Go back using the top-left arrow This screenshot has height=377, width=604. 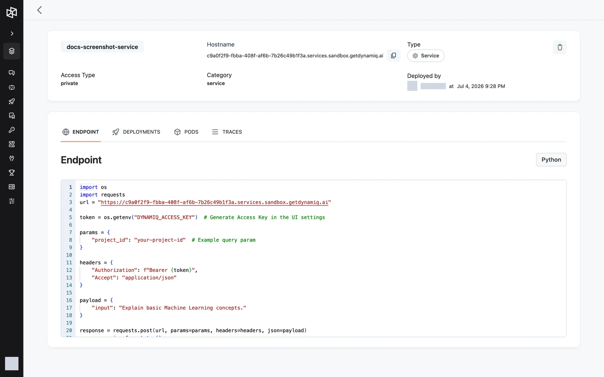coord(39,10)
